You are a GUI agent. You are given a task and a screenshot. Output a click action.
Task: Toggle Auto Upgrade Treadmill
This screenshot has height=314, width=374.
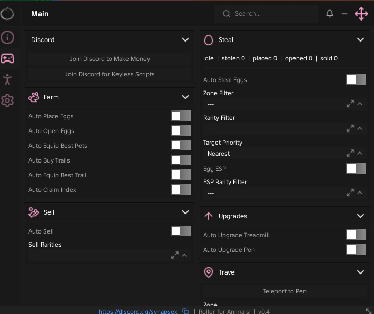click(356, 235)
